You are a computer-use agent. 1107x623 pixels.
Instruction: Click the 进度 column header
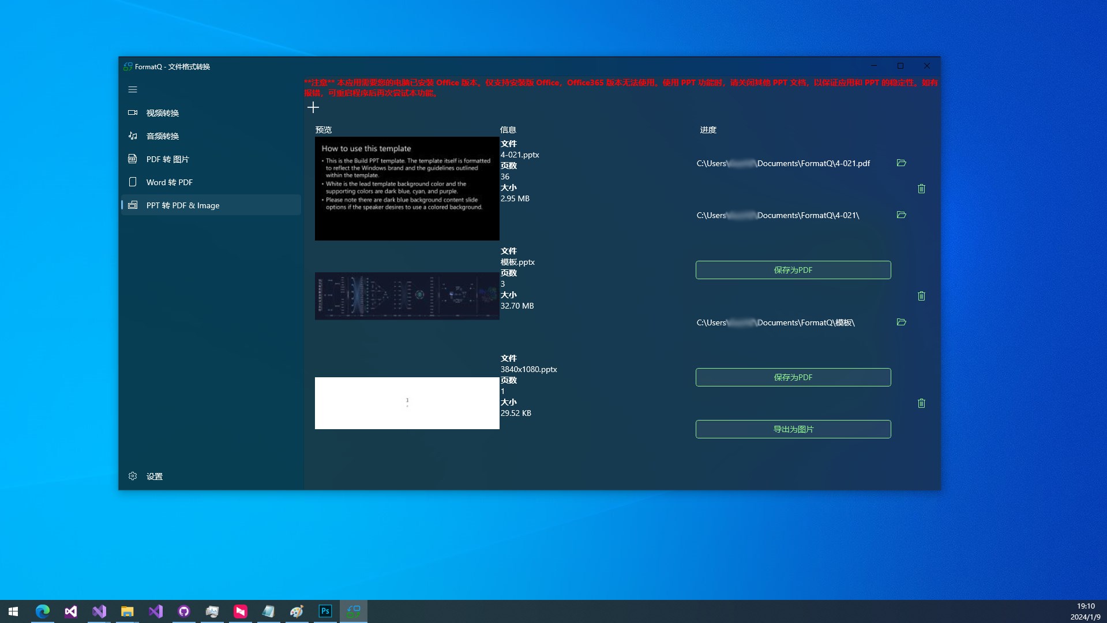click(708, 130)
